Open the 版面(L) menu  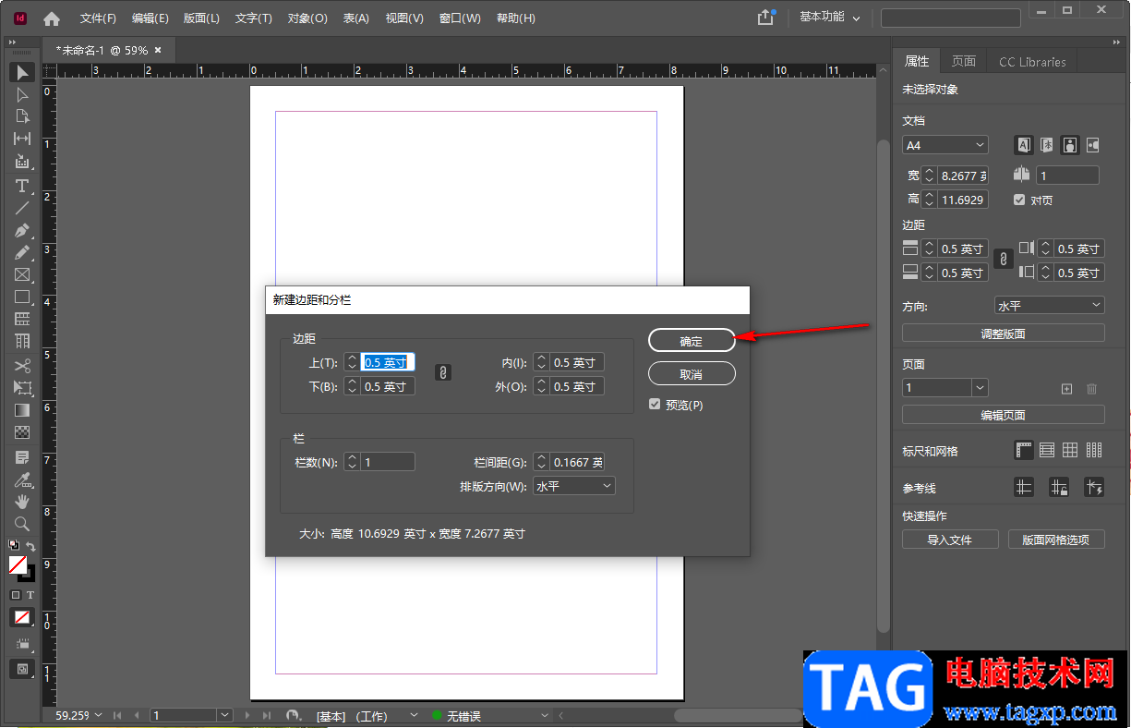[201, 18]
